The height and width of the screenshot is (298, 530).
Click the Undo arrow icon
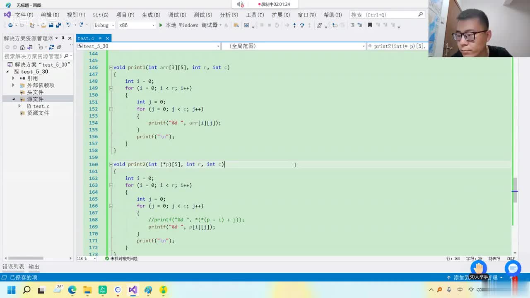click(x=68, y=25)
